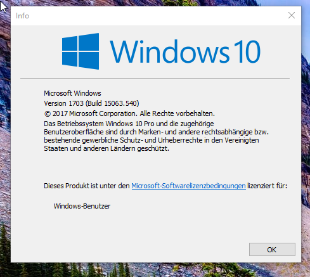Click the "Windows 10" logo wordmark
The width and height of the screenshot is (310, 277).
coord(185,51)
